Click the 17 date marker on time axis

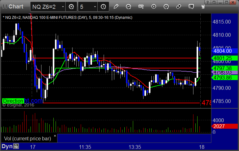(33, 147)
